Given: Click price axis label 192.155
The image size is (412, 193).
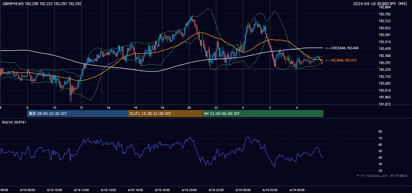Looking at the screenshot, I should 385,77.
